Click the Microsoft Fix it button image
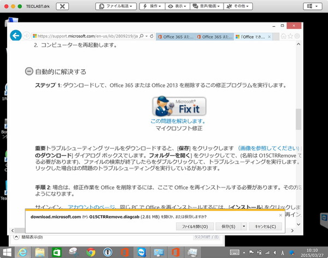This screenshot has height=258, width=328. coord(179,106)
